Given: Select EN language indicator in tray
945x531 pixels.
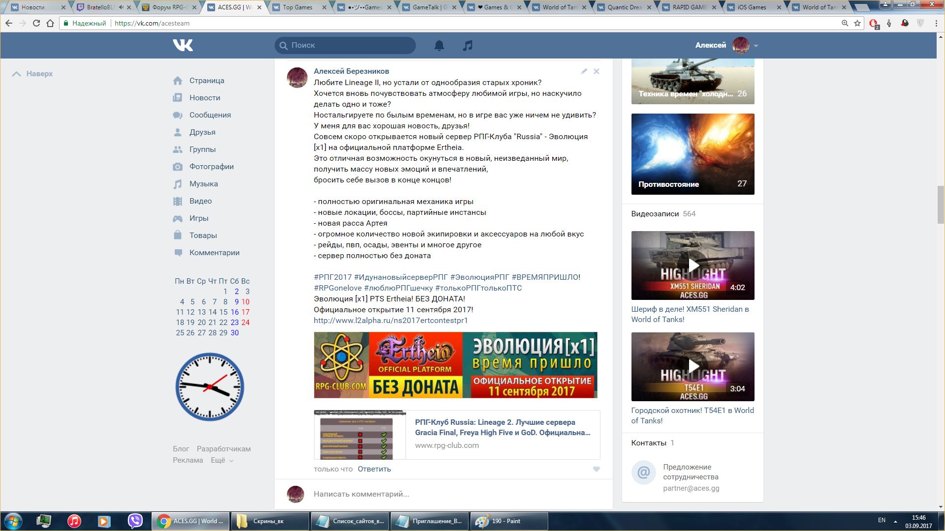Looking at the screenshot, I should click(882, 520).
